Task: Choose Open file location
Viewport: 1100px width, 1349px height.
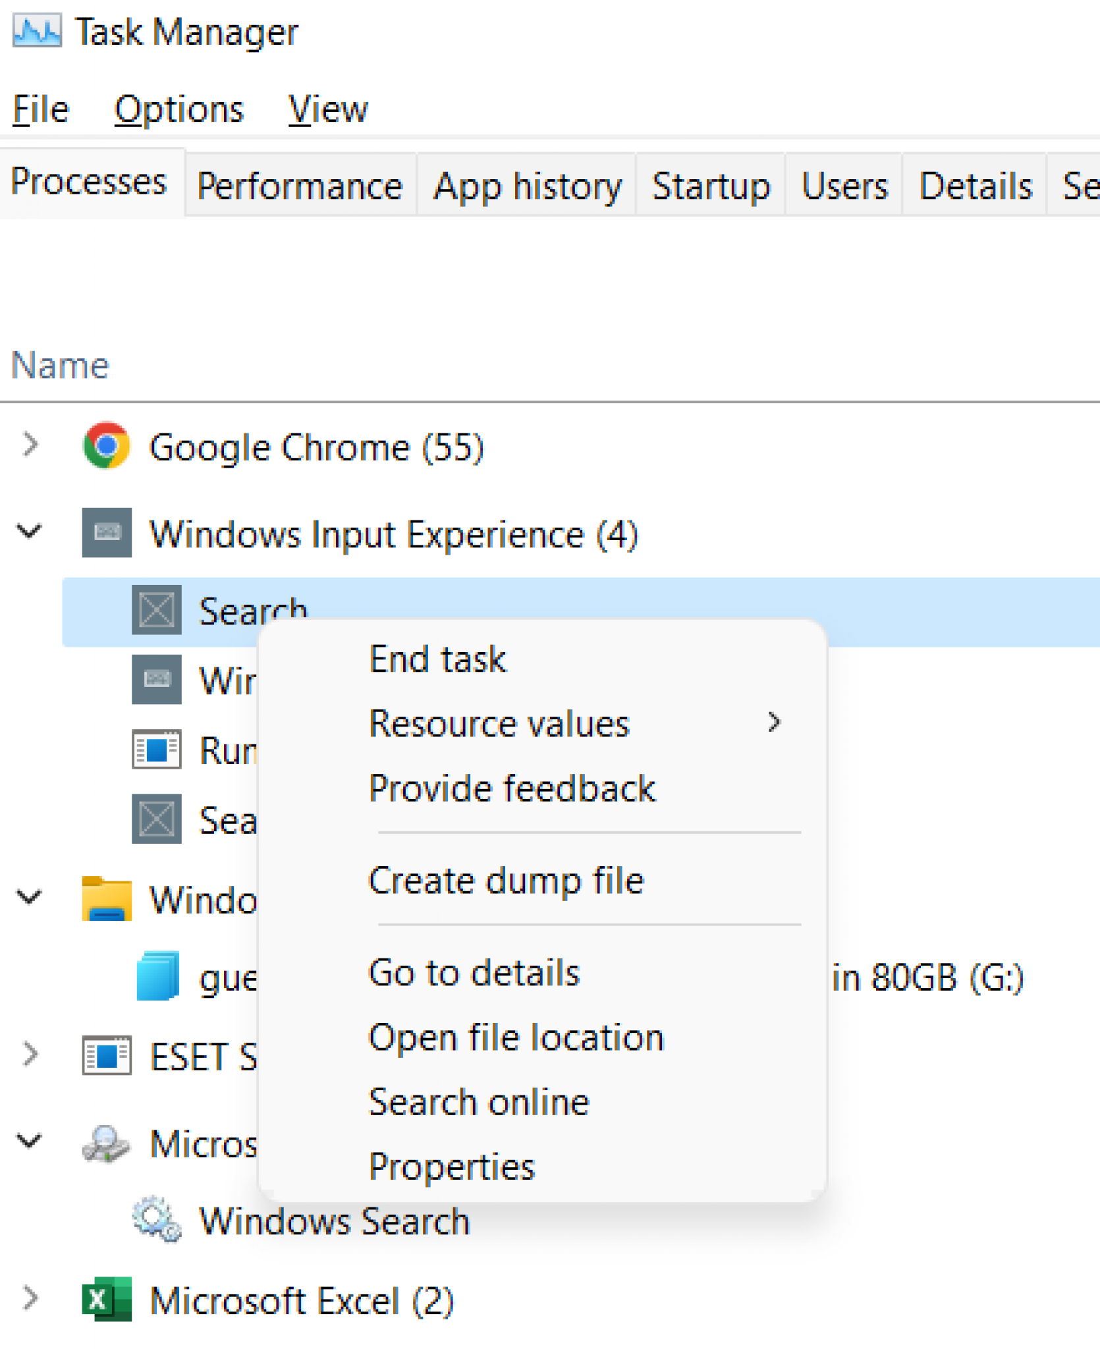Action: pyautogui.click(x=516, y=1037)
